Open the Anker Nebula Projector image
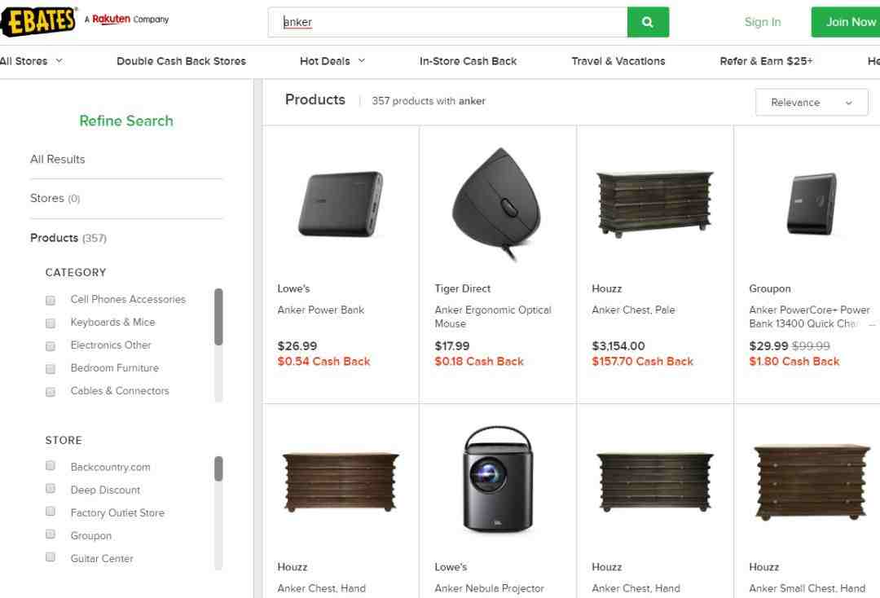 [x=497, y=481]
